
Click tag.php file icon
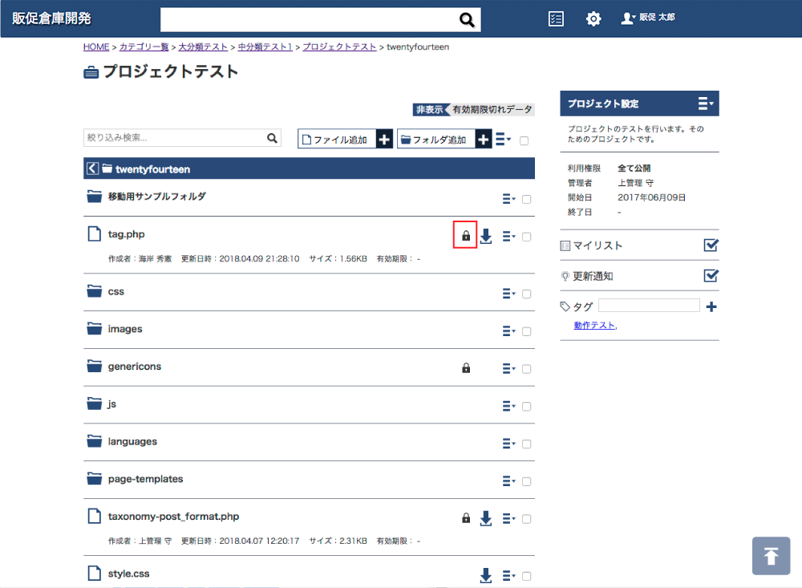click(x=94, y=234)
